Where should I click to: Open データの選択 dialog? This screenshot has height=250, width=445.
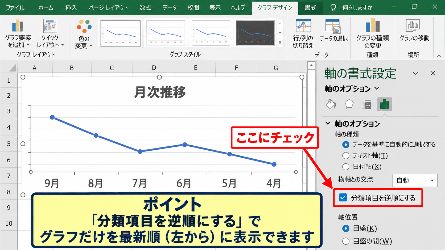click(333, 31)
